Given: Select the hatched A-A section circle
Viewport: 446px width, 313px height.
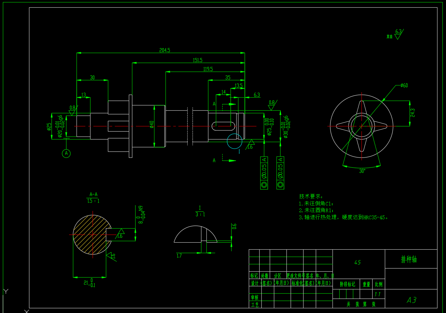Looking at the screenshot, I should pos(92,235).
